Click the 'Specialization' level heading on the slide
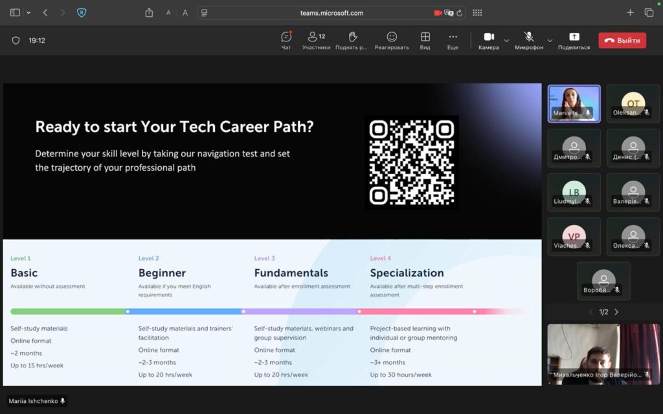 (407, 274)
